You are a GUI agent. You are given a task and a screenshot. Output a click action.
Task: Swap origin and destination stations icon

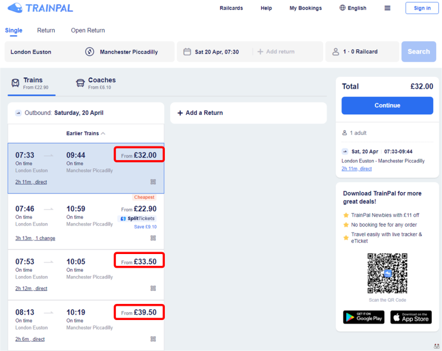(90, 52)
